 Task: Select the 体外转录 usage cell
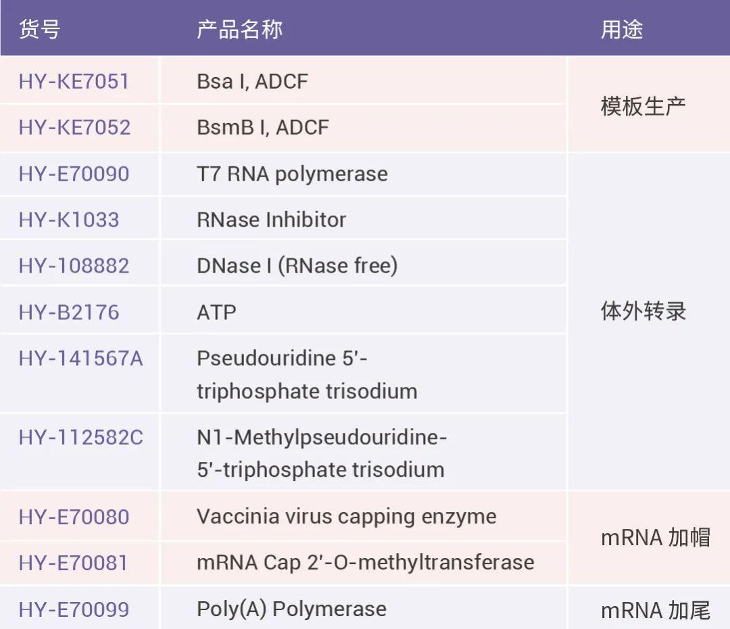[x=643, y=312]
